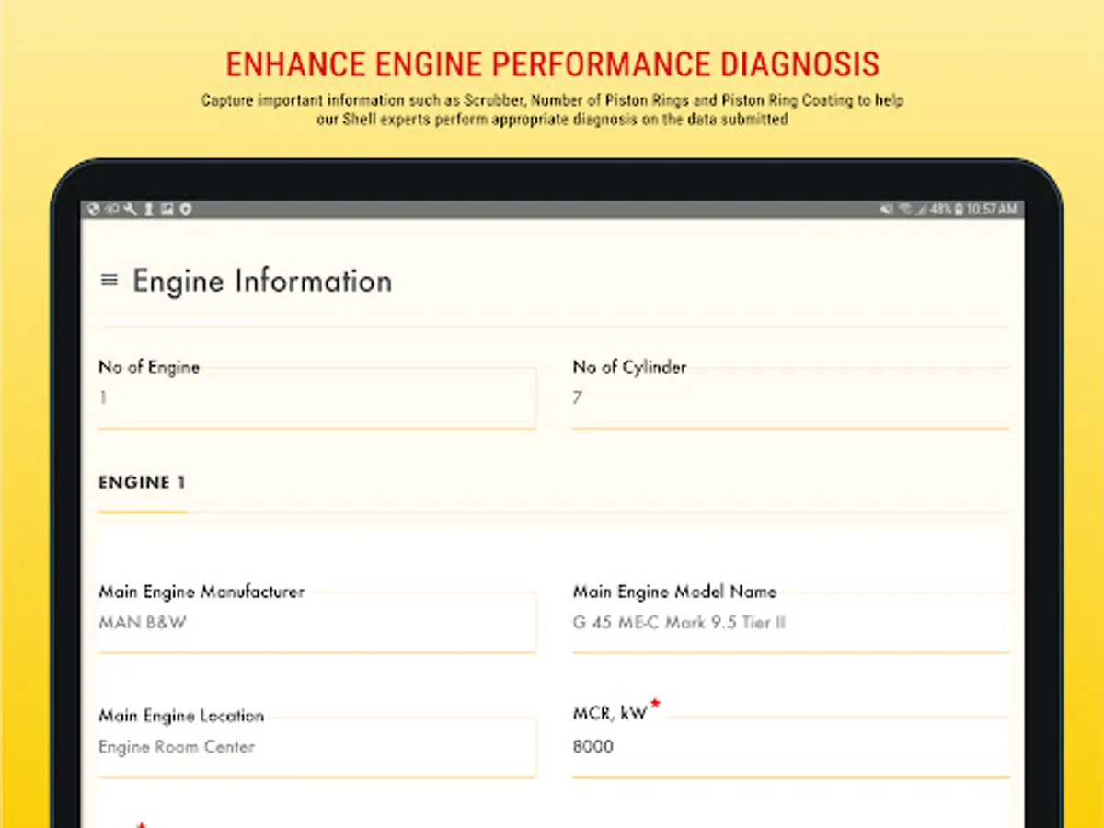Tap the shield icon in status bar
This screenshot has width=1104, height=828.
click(x=185, y=210)
